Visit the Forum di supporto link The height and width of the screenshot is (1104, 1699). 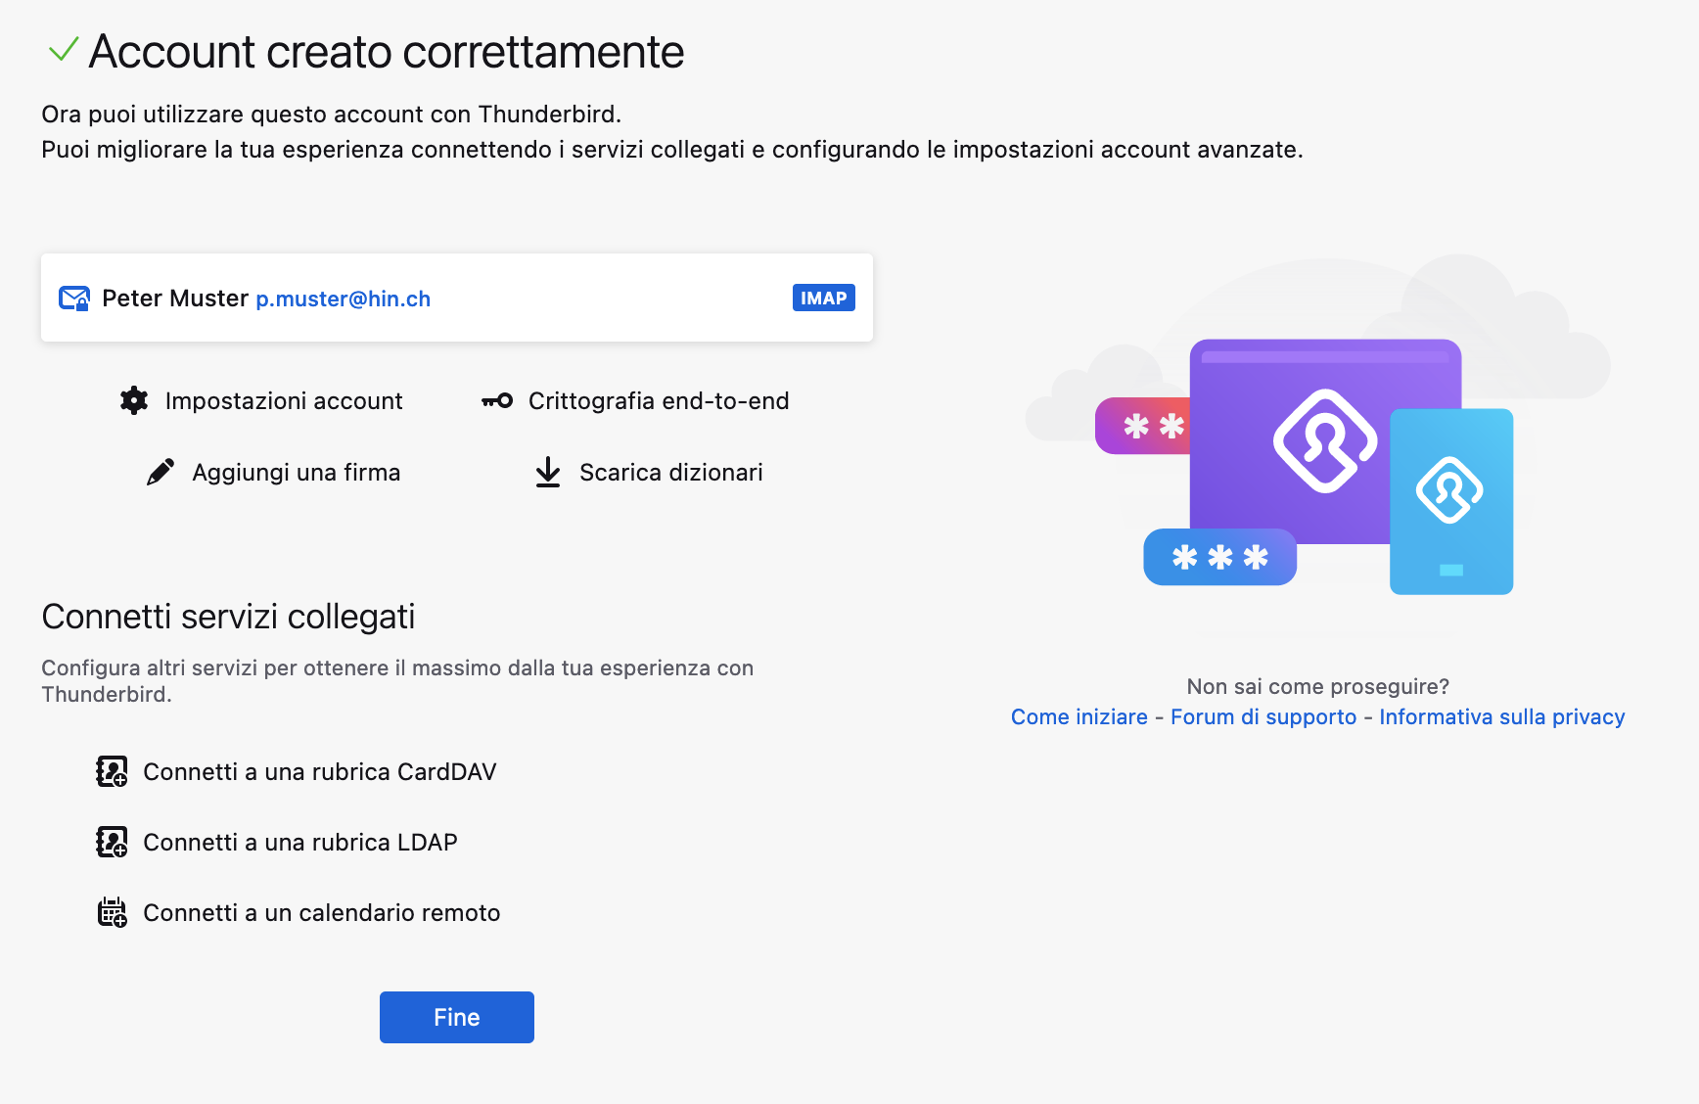[x=1263, y=717]
